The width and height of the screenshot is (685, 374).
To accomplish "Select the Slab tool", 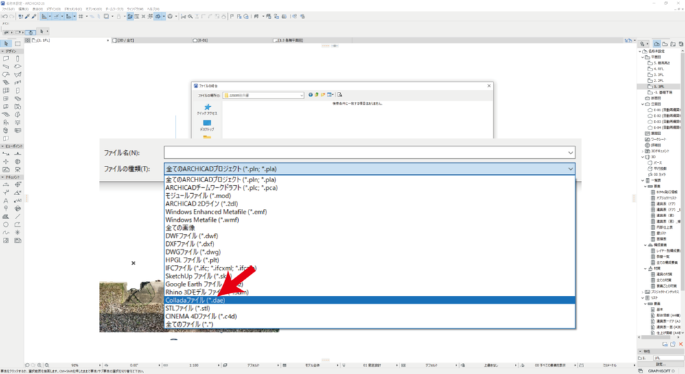I will pyautogui.click(x=17, y=66).
